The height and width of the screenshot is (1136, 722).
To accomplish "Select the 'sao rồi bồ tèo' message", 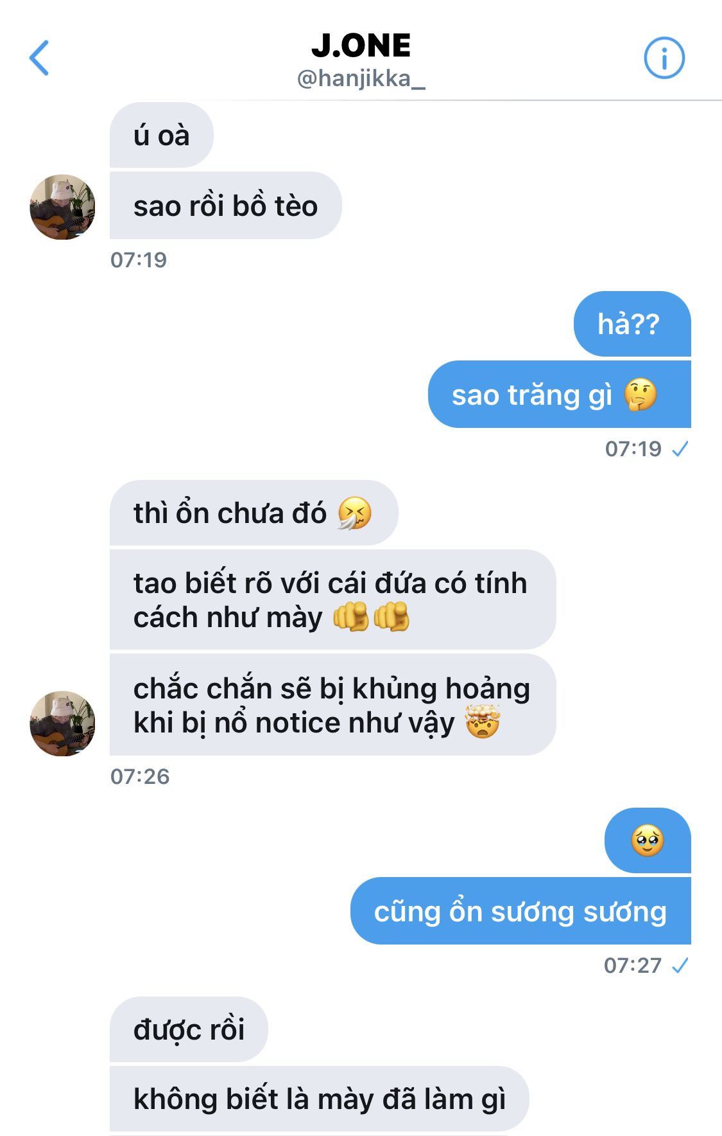I will tap(225, 206).
